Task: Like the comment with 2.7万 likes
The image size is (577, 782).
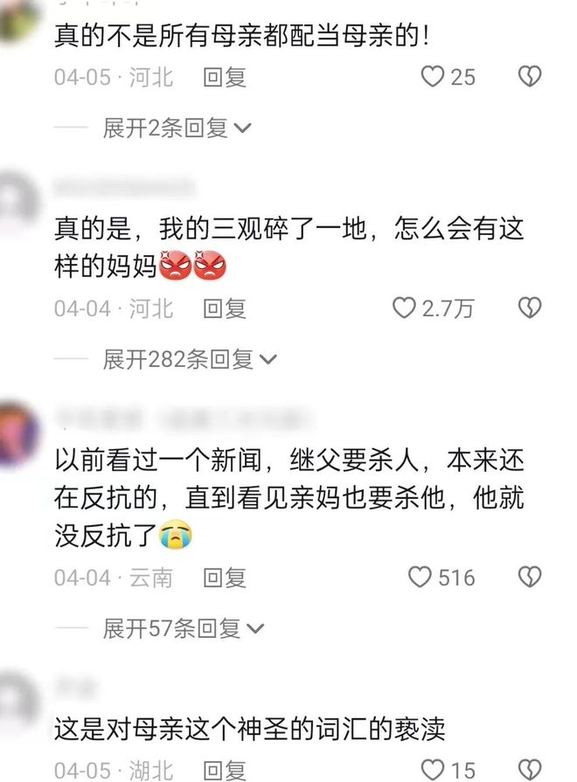Action: click(x=404, y=308)
